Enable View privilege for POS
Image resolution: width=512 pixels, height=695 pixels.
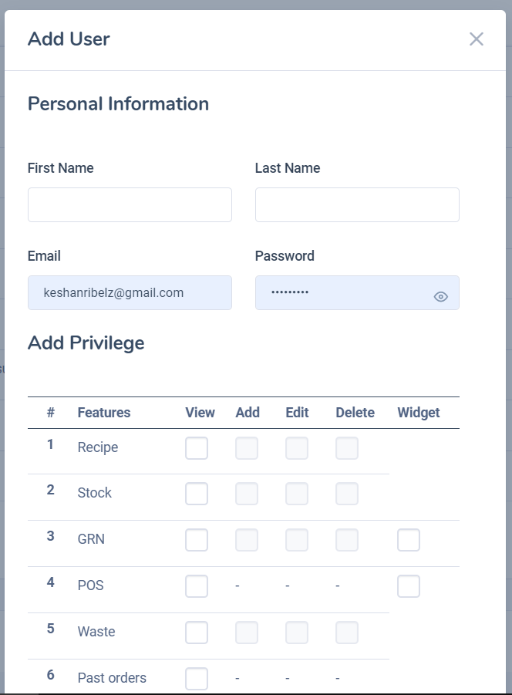tap(197, 586)
